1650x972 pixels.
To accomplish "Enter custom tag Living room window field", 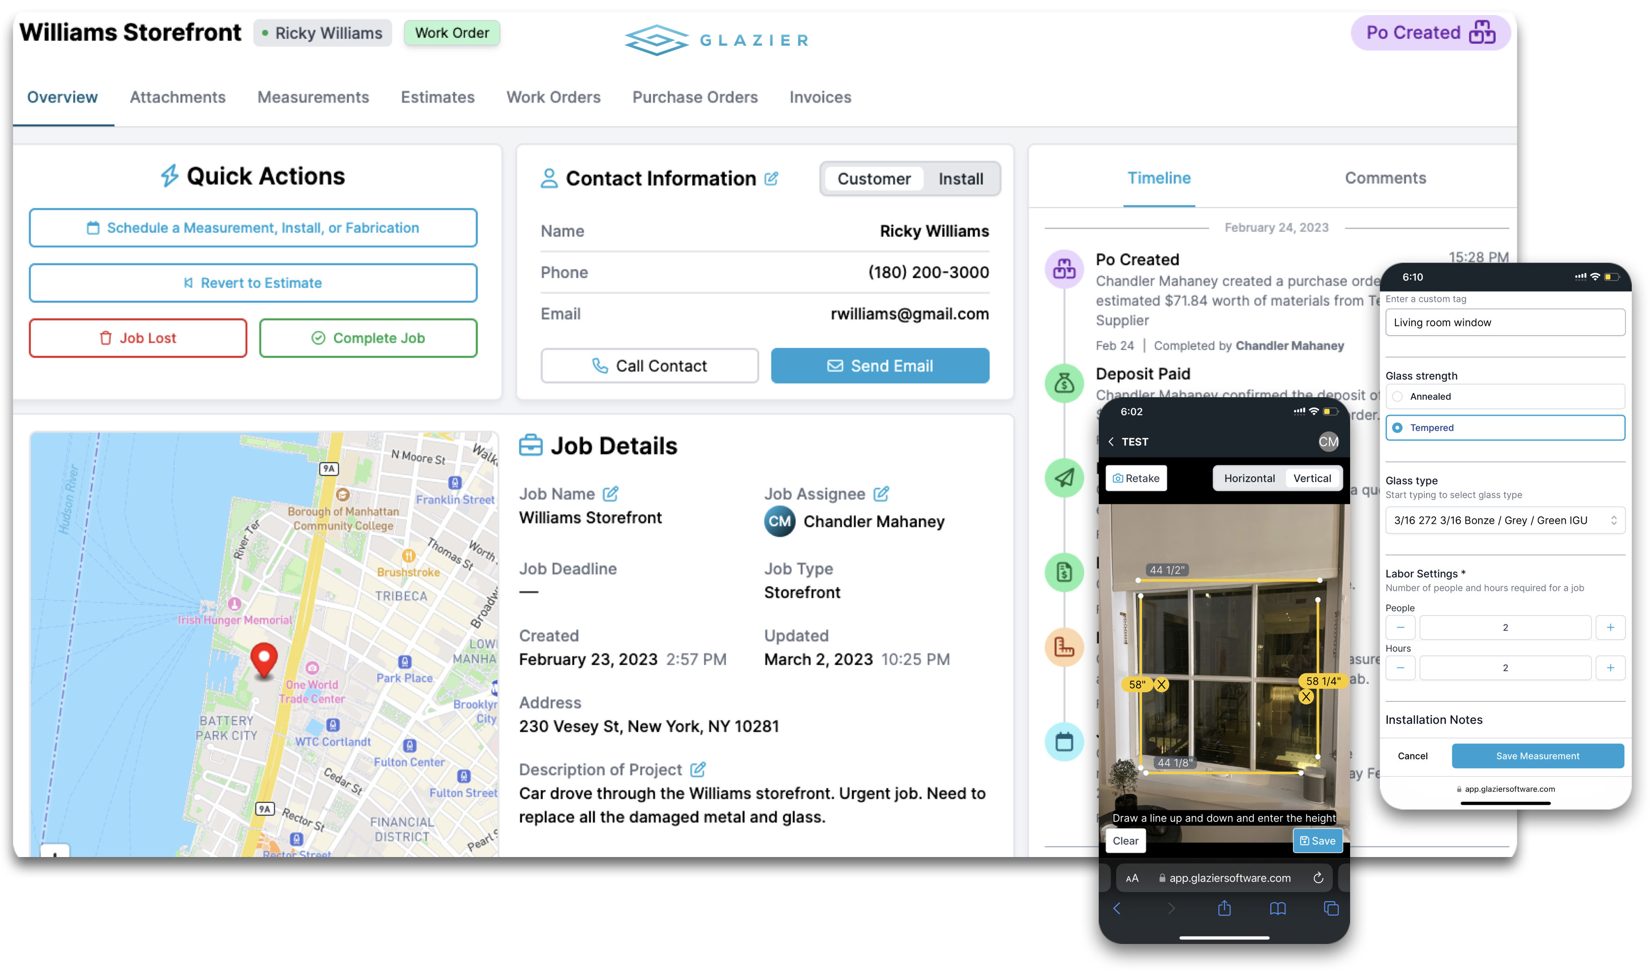I will pyautogui.click(x=1504, y=322).
